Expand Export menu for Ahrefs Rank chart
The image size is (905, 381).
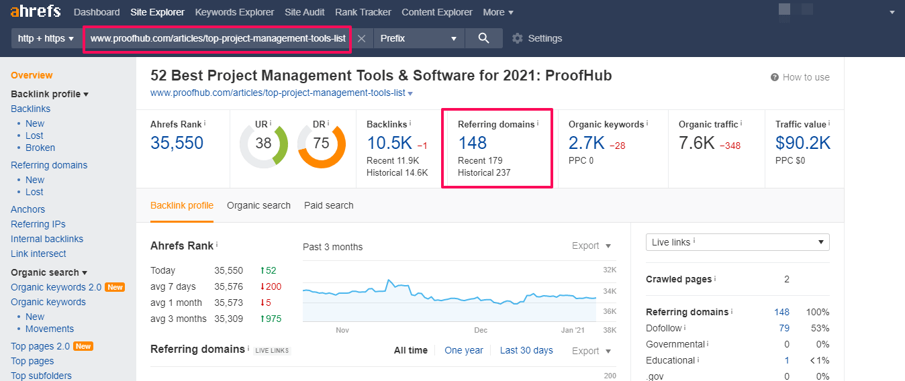coord(591,246)
